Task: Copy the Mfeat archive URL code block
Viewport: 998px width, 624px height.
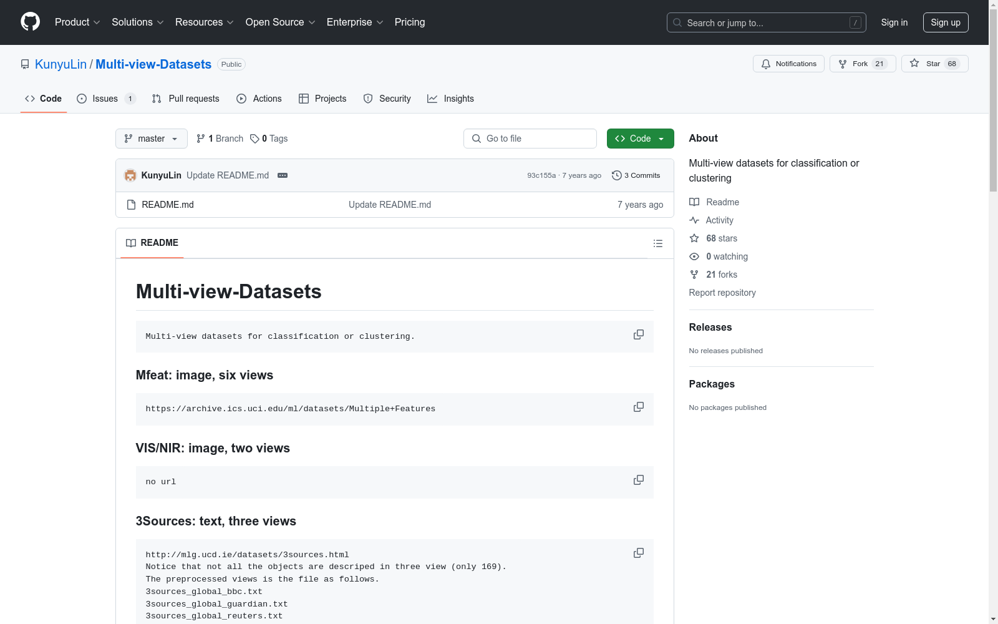Action: (639, 407)
